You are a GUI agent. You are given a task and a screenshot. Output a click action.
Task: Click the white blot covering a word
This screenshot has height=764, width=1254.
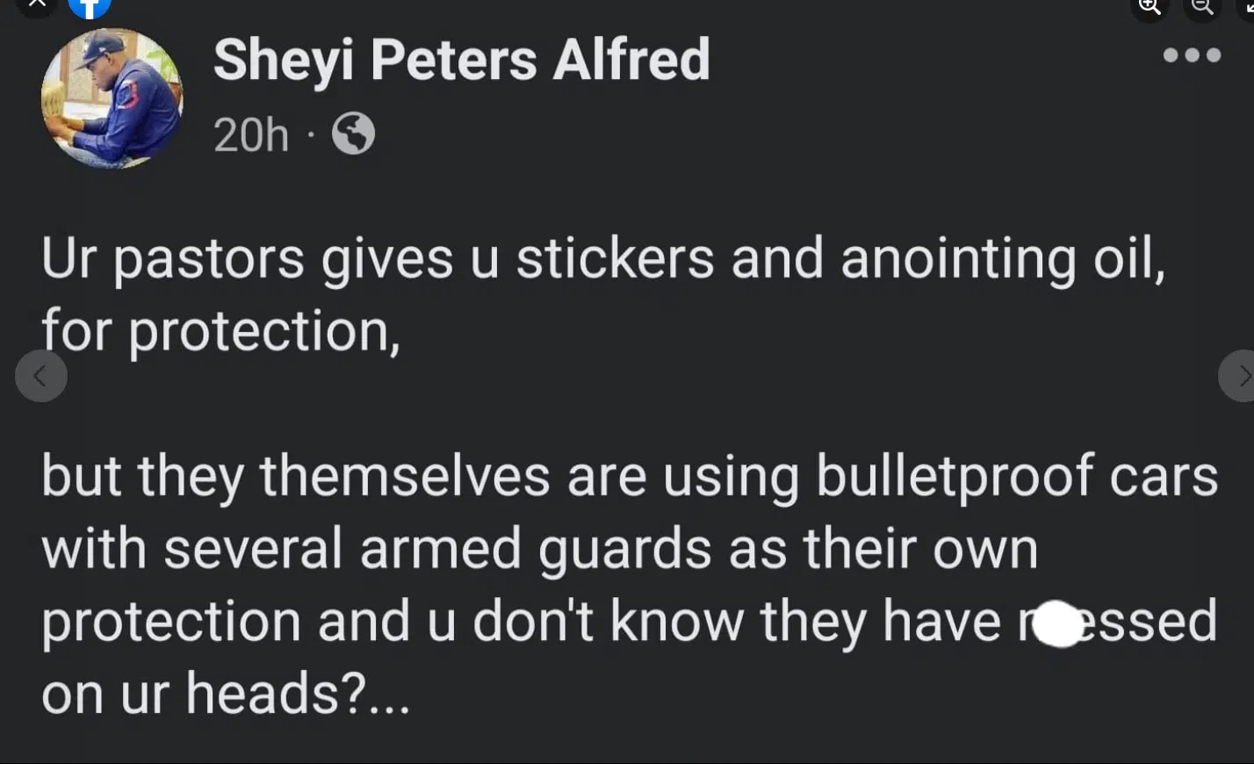point(1058,623)
